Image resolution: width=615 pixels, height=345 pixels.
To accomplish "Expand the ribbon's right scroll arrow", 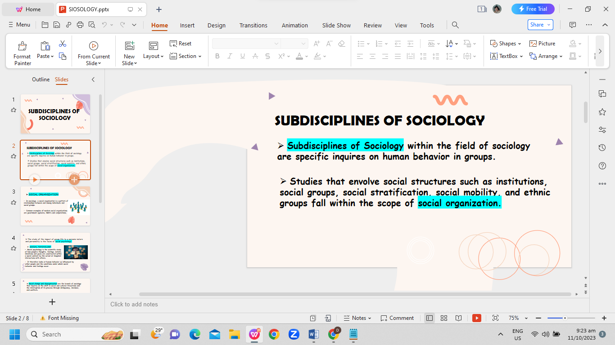I will click(x=600, y=51).
